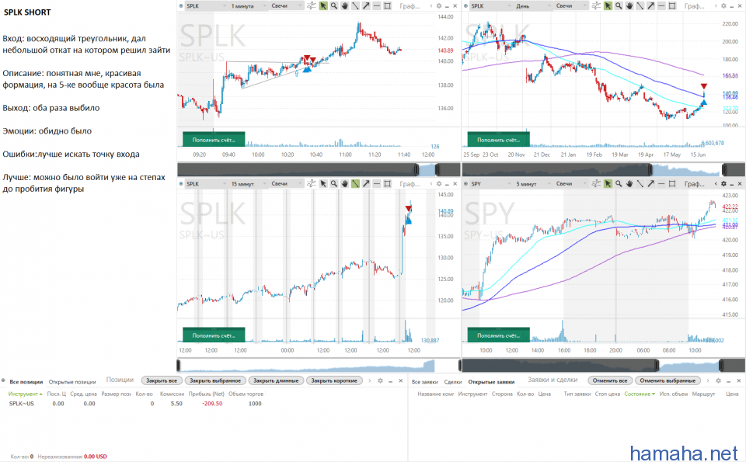Click 'Закрыть длинные' button
This screenshot has width=746, height=462.
coord(276,380)
